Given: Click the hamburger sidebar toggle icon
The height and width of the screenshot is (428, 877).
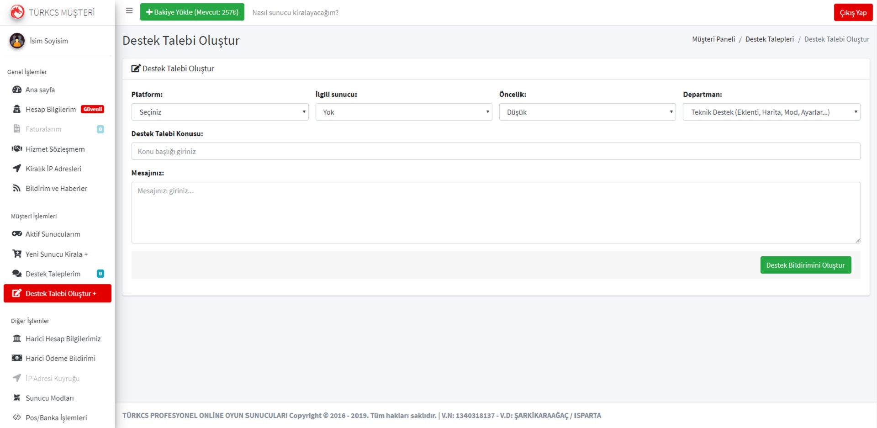Looking at the screenshot, I should [x=129, y=11].
